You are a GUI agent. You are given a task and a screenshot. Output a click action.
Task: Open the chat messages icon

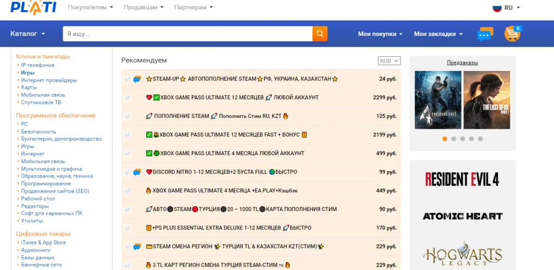485,34
